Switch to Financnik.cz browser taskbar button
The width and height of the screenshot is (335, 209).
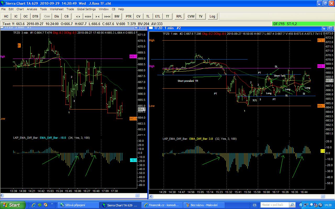pos(162,205)
